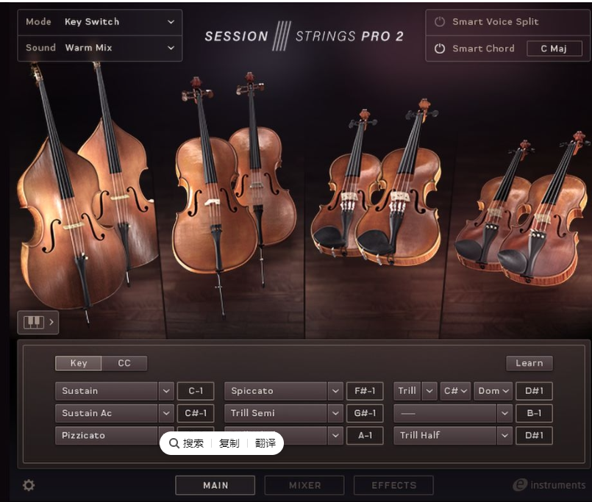Screen dimensions: 592x502
Task: Open settings with the gear icon
Action: coord(27,485)
